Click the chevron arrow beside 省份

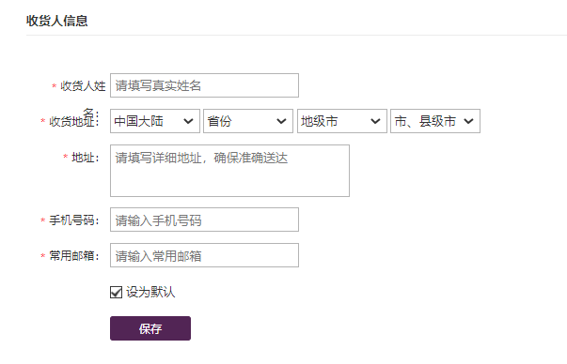(x=281, y=121)
